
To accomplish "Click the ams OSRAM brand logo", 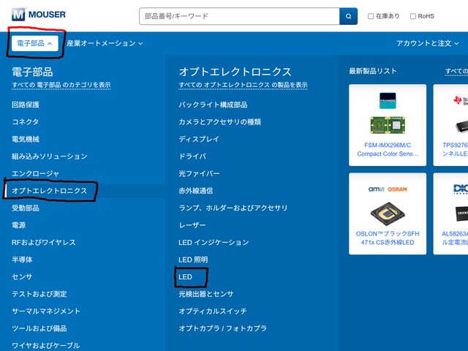I will pos(388,189).
